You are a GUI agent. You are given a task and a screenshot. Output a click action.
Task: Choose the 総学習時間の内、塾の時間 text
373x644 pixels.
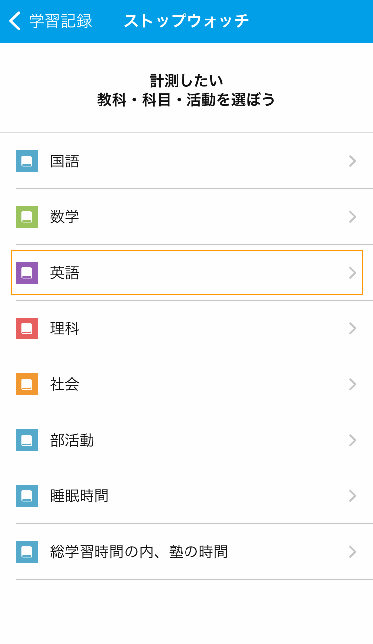pyautogui.click(x=139, y=552)
